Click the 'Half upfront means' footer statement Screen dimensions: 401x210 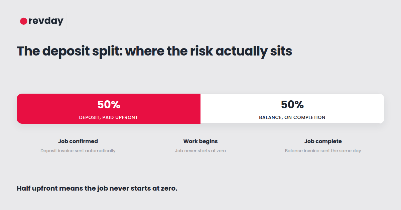[x=97, y=188]
